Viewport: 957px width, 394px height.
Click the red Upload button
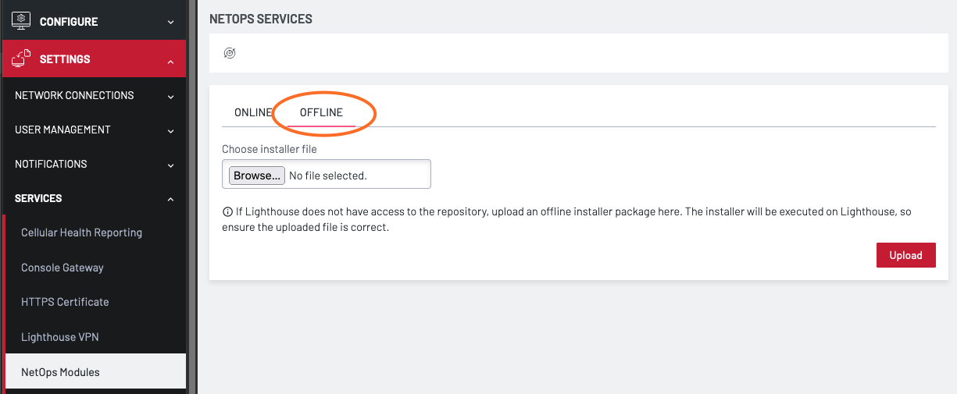[906, 255]
